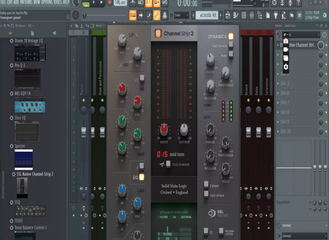Image resolution: width=329 pixels, height=240 pixels.
Task: Expand the Slot 6 menu arrow
Action: tap(278, 93)
